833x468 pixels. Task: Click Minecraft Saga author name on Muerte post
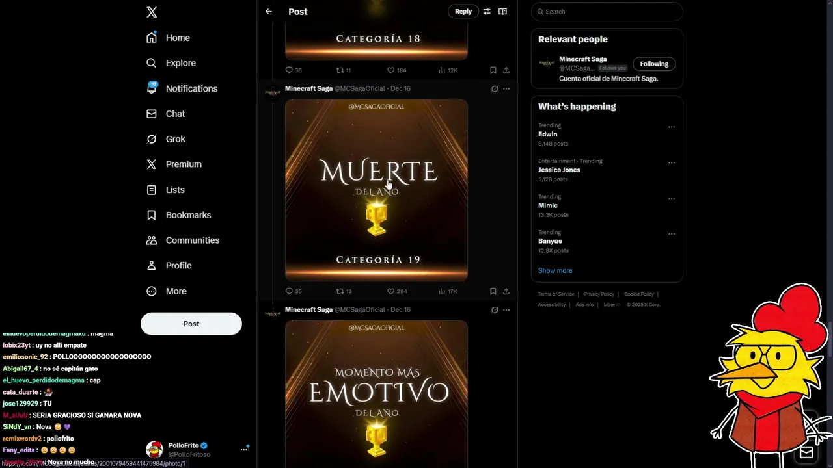point(308,88)
